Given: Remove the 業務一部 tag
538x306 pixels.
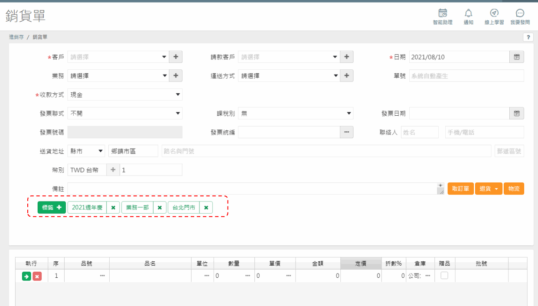Looking at the screenshot, I should (x=160, y=208).
